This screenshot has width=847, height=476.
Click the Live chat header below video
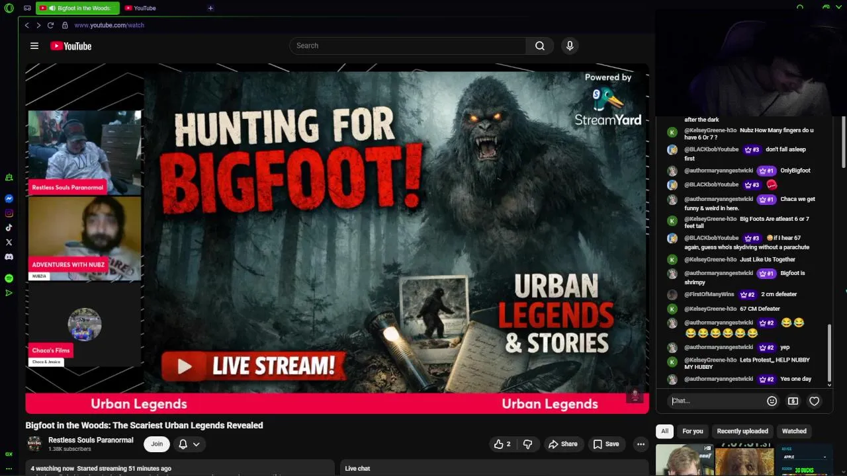click(357, 469)
